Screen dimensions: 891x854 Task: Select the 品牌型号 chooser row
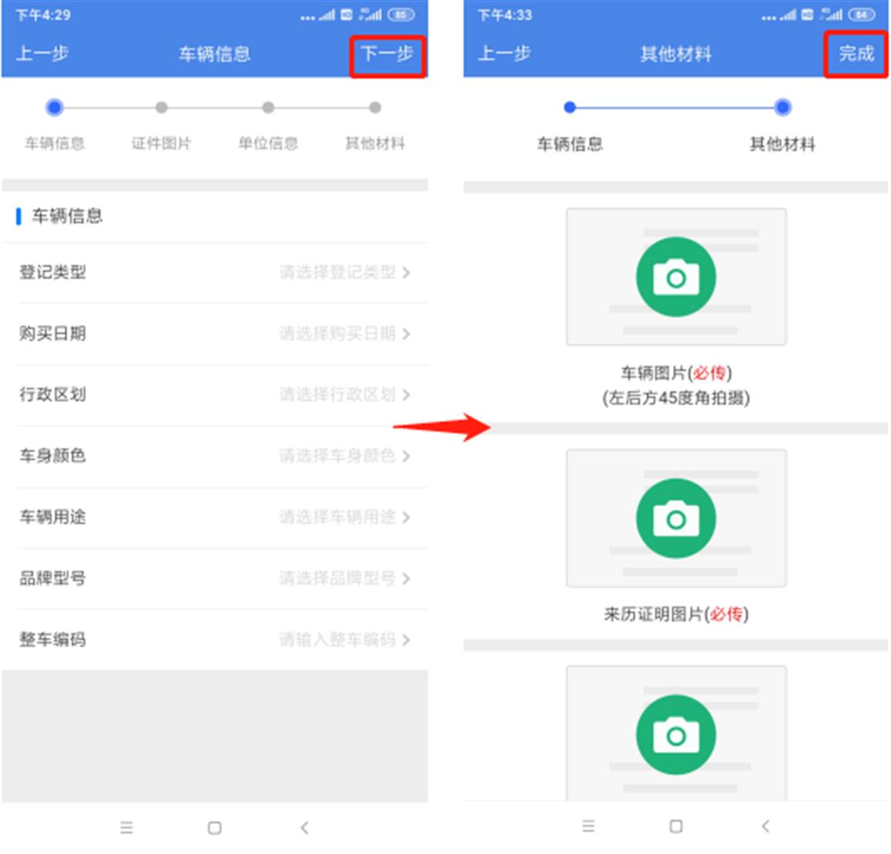[215, 579]
